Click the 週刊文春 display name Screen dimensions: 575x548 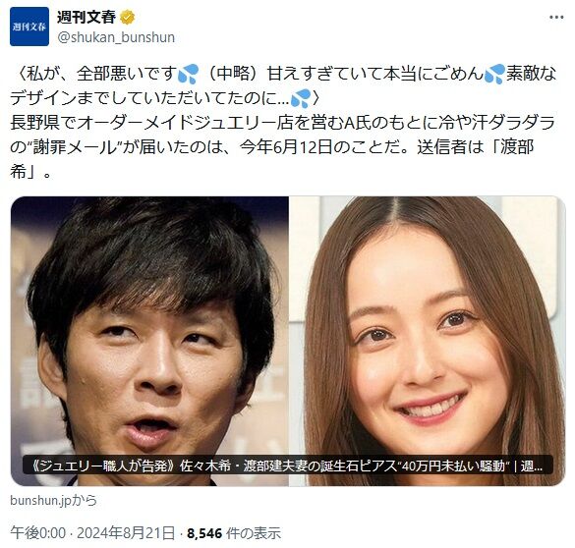coord(86,18)
